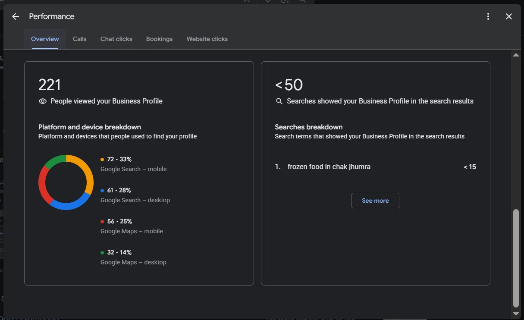Click the red dot next to 56 • 25%
Image resolution: width=524 pixels, height=320 pixels.
pos(102,222)
